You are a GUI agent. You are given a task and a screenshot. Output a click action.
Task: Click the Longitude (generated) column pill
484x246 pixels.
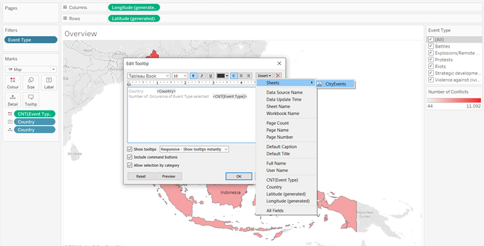click(134, 8)
